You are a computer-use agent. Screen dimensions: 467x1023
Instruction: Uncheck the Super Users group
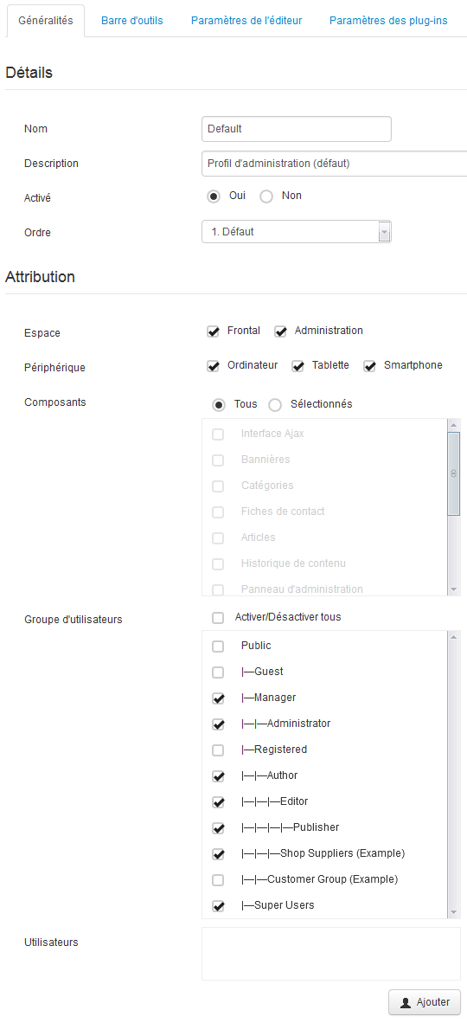click(x=219, y=906)
